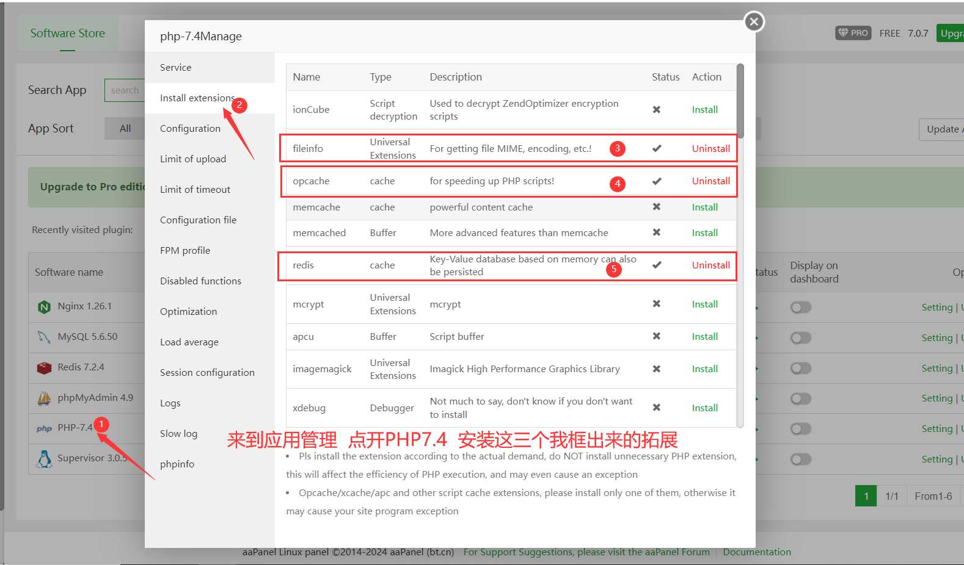Install the imagemagick extension
Screen dimensions: 964x565
coord(704,369)
